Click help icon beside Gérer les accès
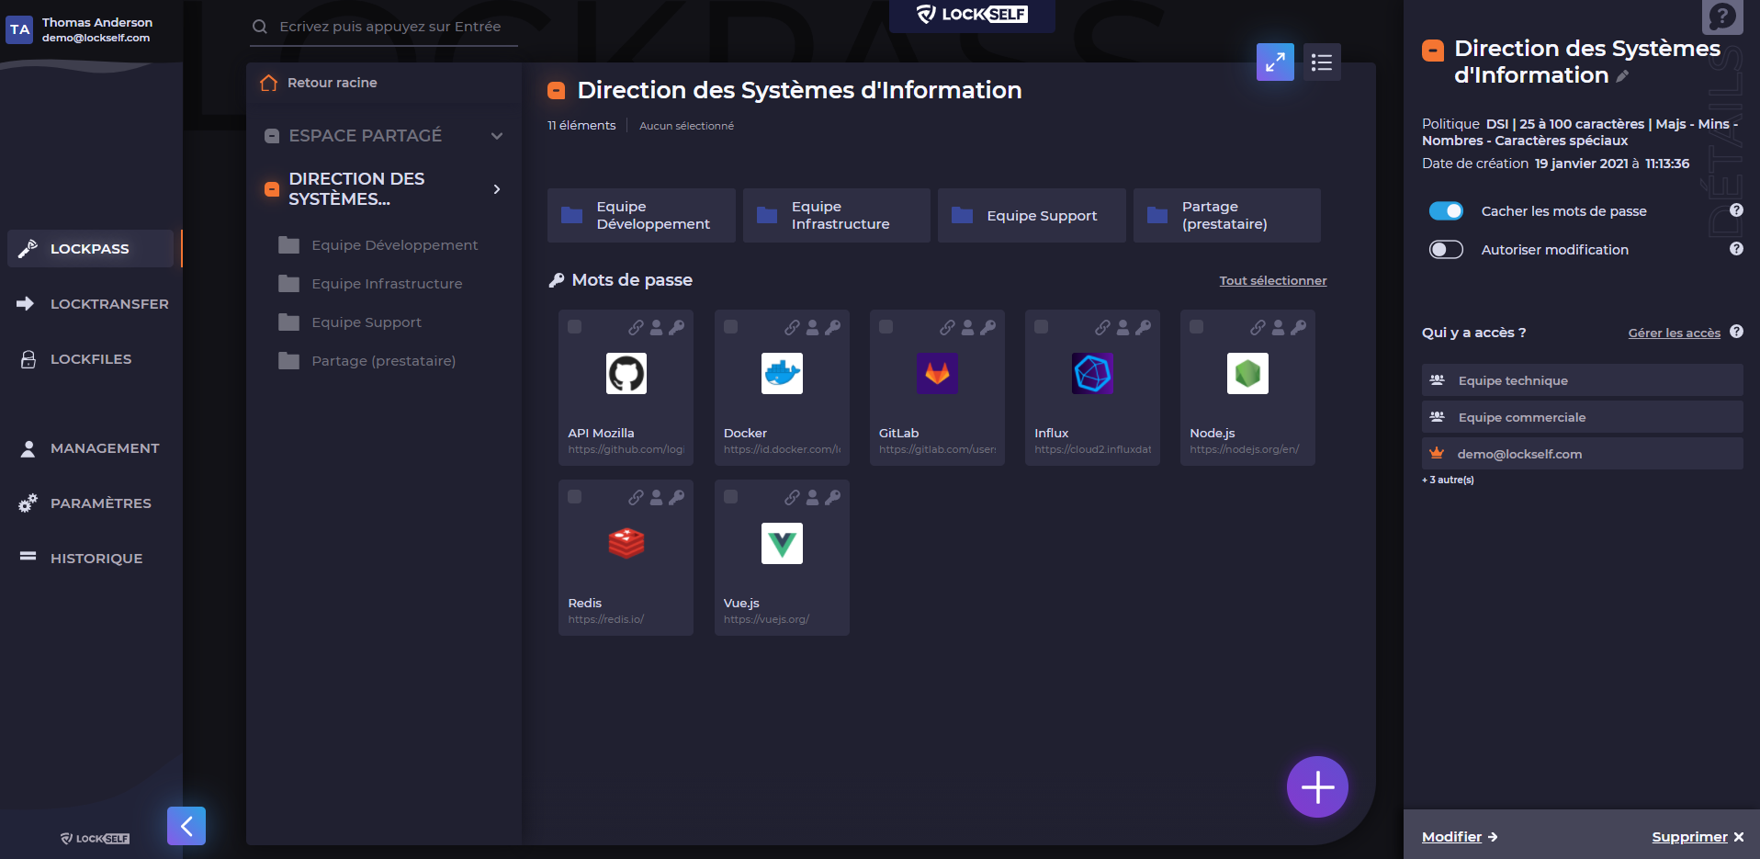Viewport: 1760px width, 859px height. coord(1736,332)
